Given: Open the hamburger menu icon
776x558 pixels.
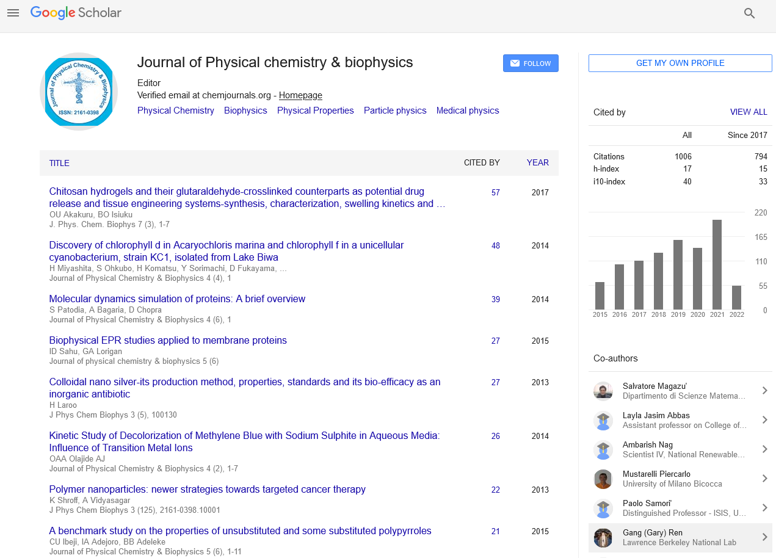Looking at the screenshot, I should (13, 13).
